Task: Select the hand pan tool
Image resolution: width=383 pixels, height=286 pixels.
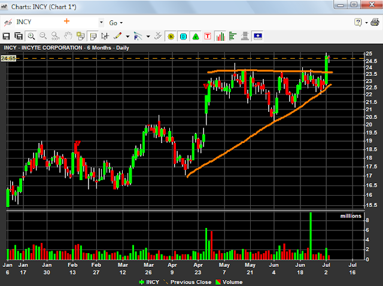Action: coord(68,36)
